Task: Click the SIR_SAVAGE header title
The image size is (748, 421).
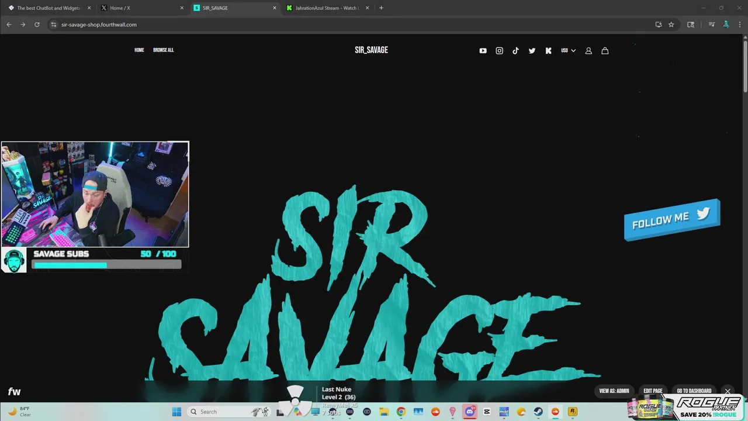Action: pos(371,50)
